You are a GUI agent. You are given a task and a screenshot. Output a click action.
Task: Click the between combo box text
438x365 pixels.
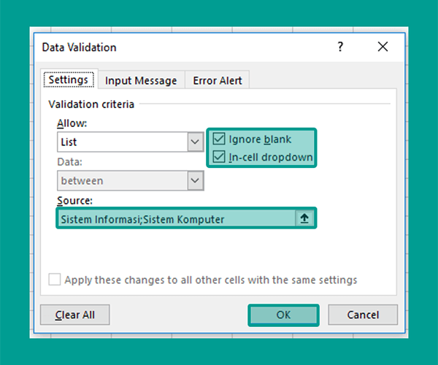click(82, 181)
